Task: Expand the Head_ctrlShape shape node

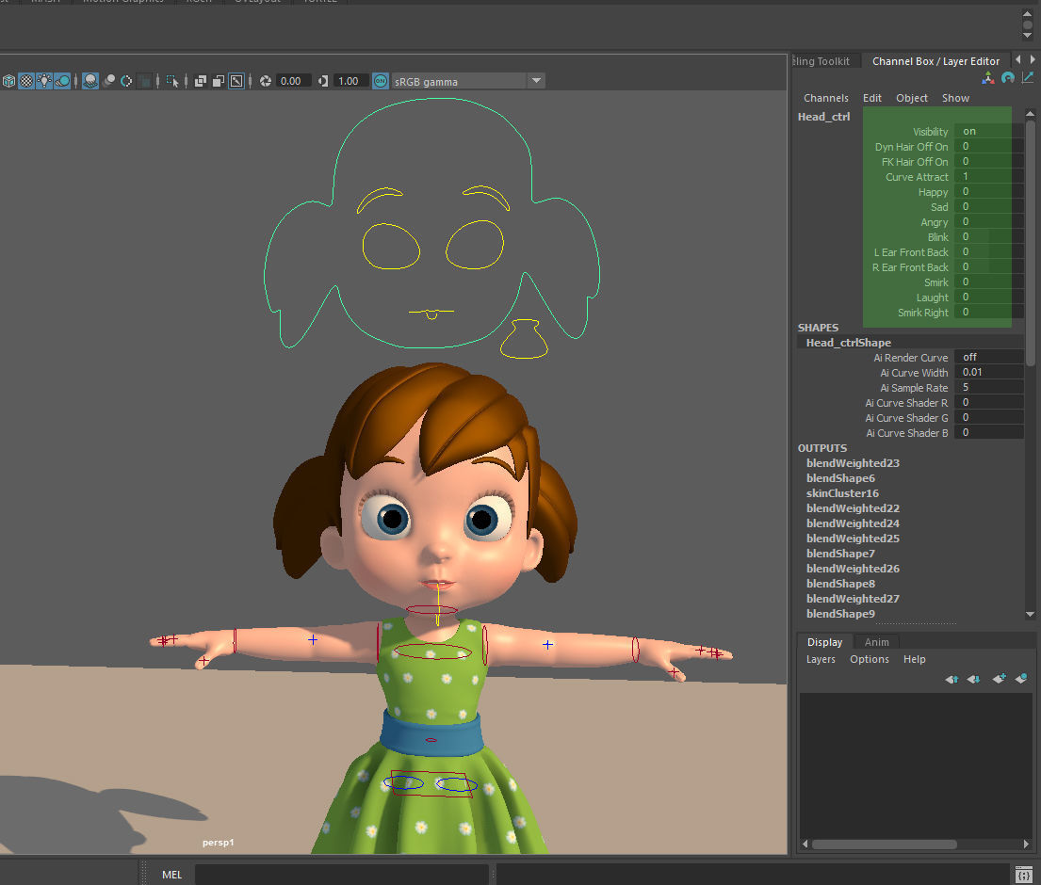Action: coord(848,343)
